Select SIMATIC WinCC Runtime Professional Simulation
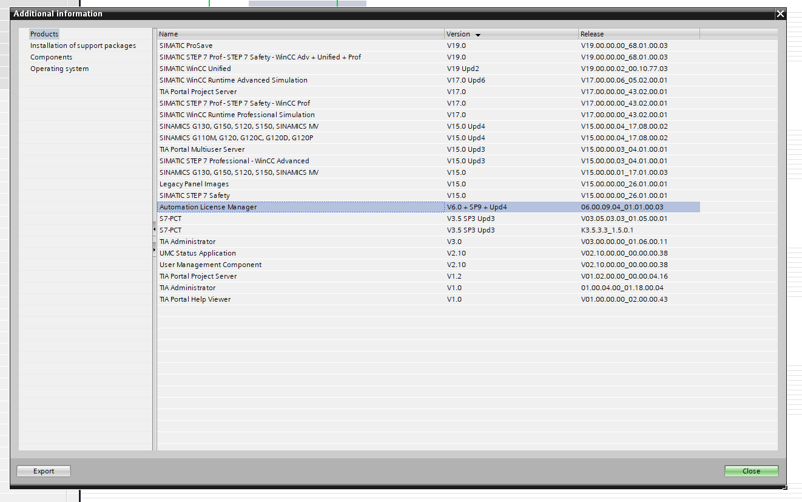This screenshot has width=802, height=502. [x=237, y=115]
